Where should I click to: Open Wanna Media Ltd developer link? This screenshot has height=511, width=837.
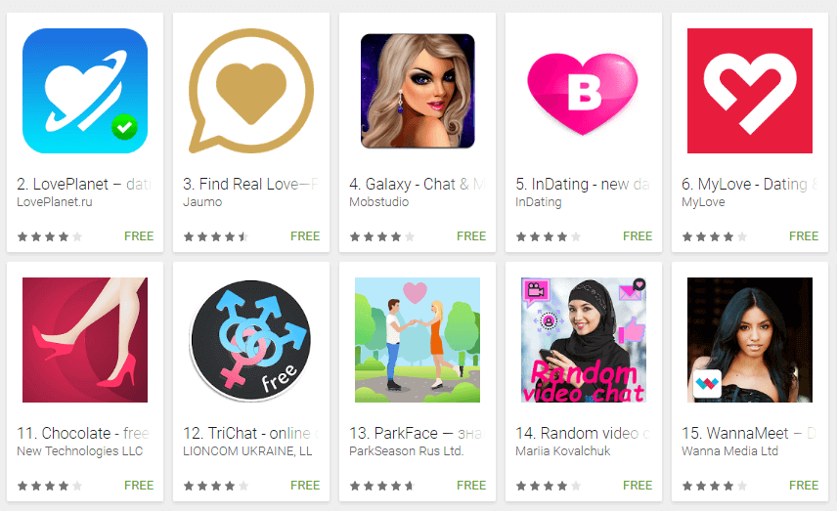(x=729, y=451)
